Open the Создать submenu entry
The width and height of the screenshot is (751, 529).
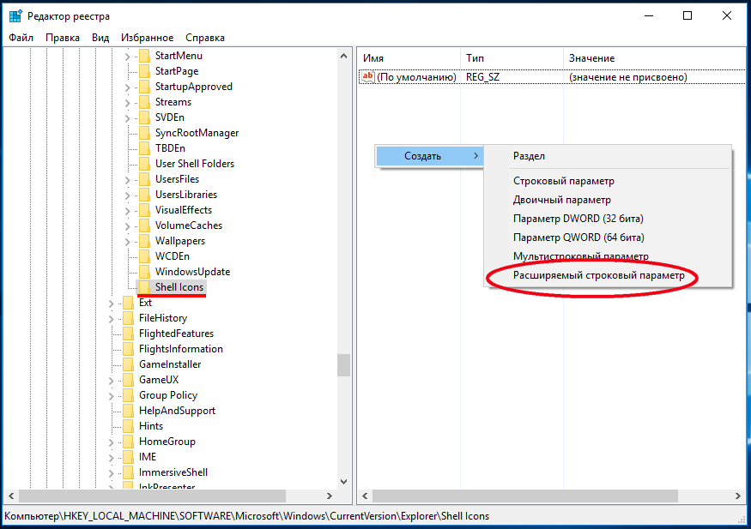tap(430, 156)
